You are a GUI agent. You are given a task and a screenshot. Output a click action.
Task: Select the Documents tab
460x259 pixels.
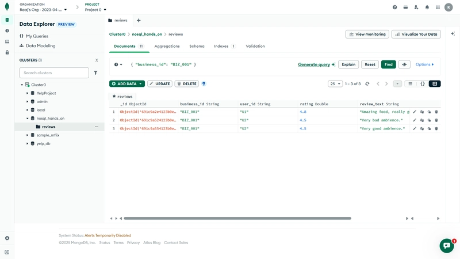click(x=129, y=46)
